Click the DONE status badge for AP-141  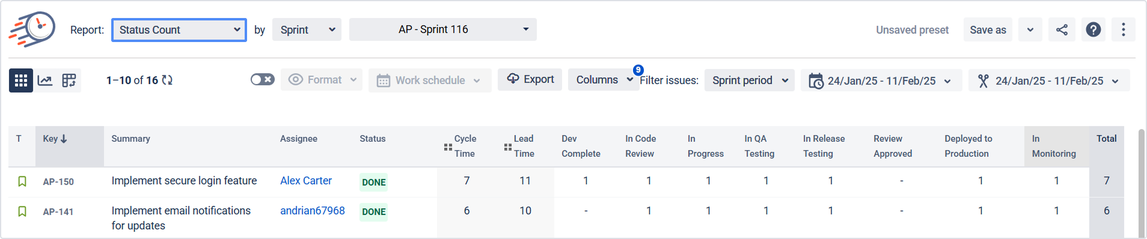(374, 211)
